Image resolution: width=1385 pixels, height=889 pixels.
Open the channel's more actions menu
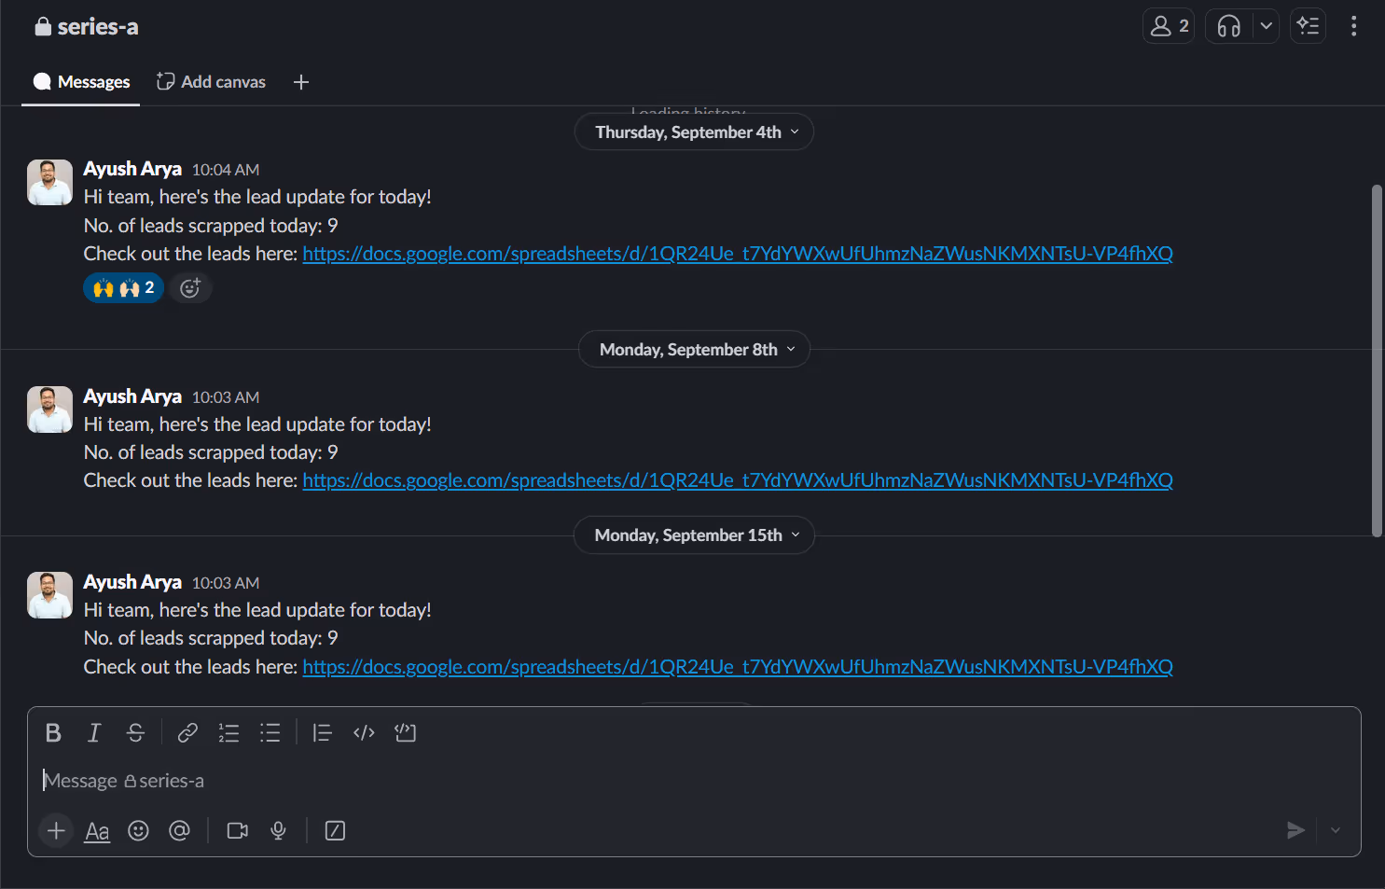pos(1353,25)
